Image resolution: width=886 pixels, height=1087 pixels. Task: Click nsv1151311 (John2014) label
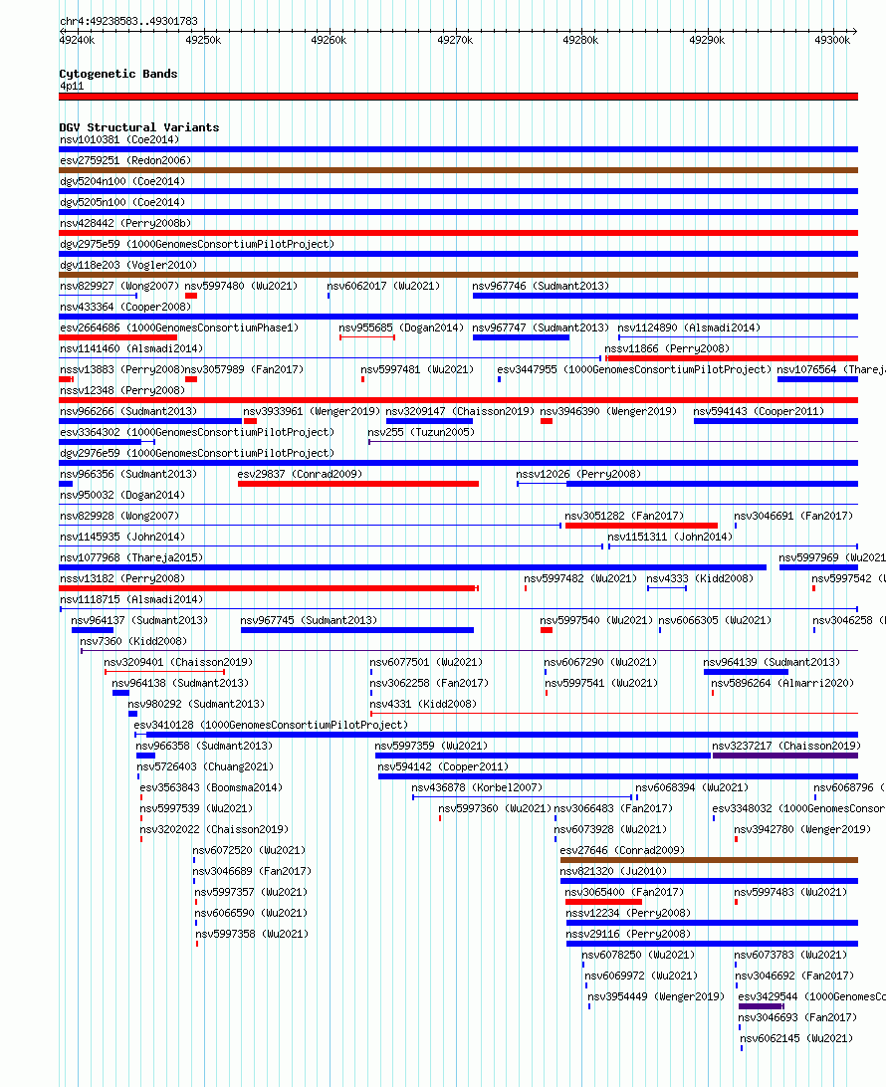(670, 537)
